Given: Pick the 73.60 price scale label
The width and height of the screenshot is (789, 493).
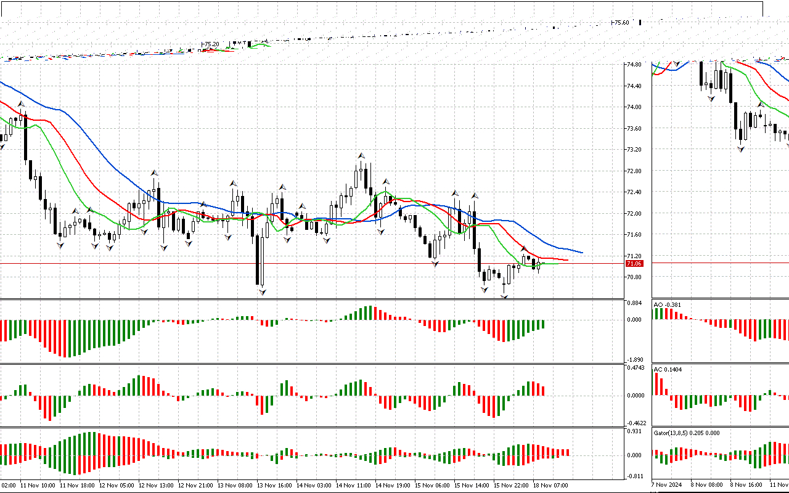Looking at the screenshot, I should tap(634, 129).
